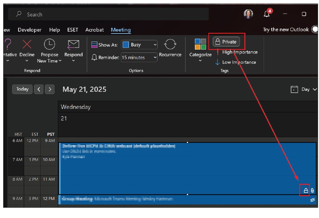Toggle High Importance tag
The height and width of the screenshot is (218, 319).
tap(237, 52)
